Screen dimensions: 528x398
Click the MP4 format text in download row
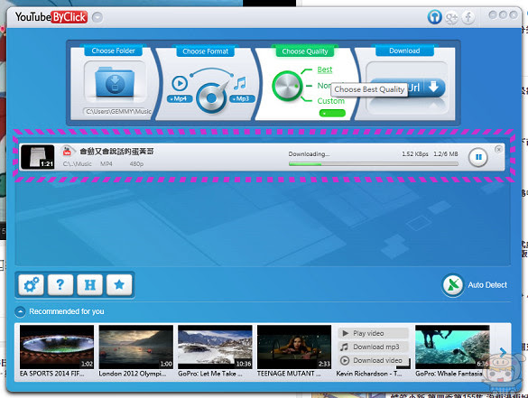click(x=107, y=163)
